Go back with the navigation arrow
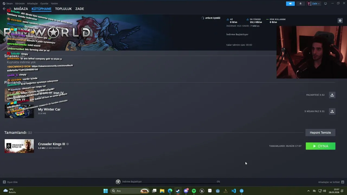This screenshot has width=347, height=195. click(x=4, y=9)
